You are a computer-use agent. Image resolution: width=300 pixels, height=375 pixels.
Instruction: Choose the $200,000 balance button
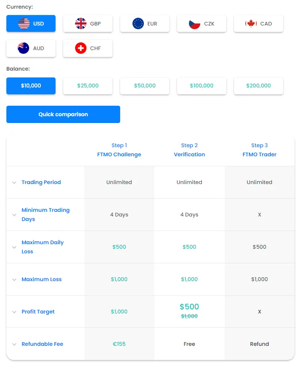pos(259,86)
